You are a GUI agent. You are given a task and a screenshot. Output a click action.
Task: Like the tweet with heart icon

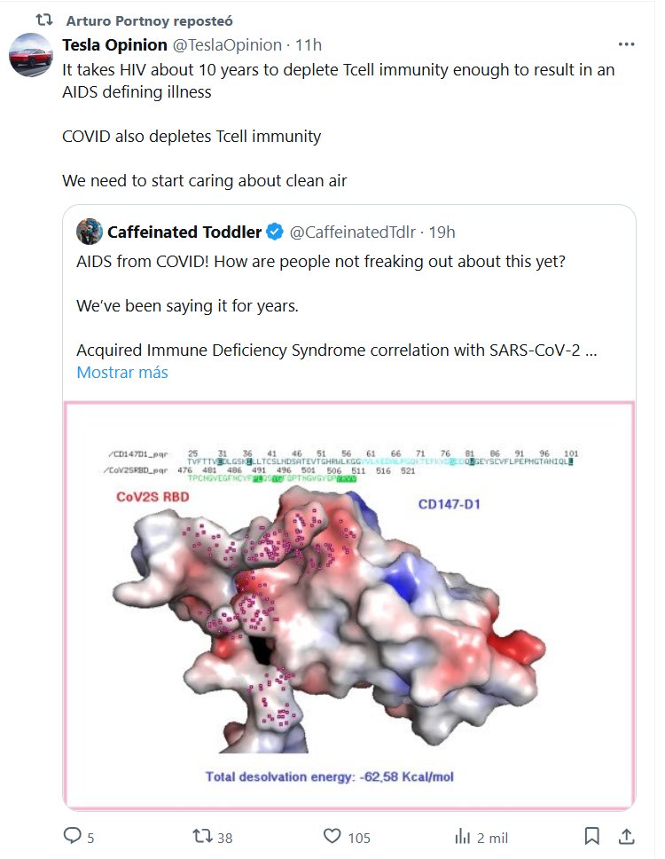(x=332, y=836)
